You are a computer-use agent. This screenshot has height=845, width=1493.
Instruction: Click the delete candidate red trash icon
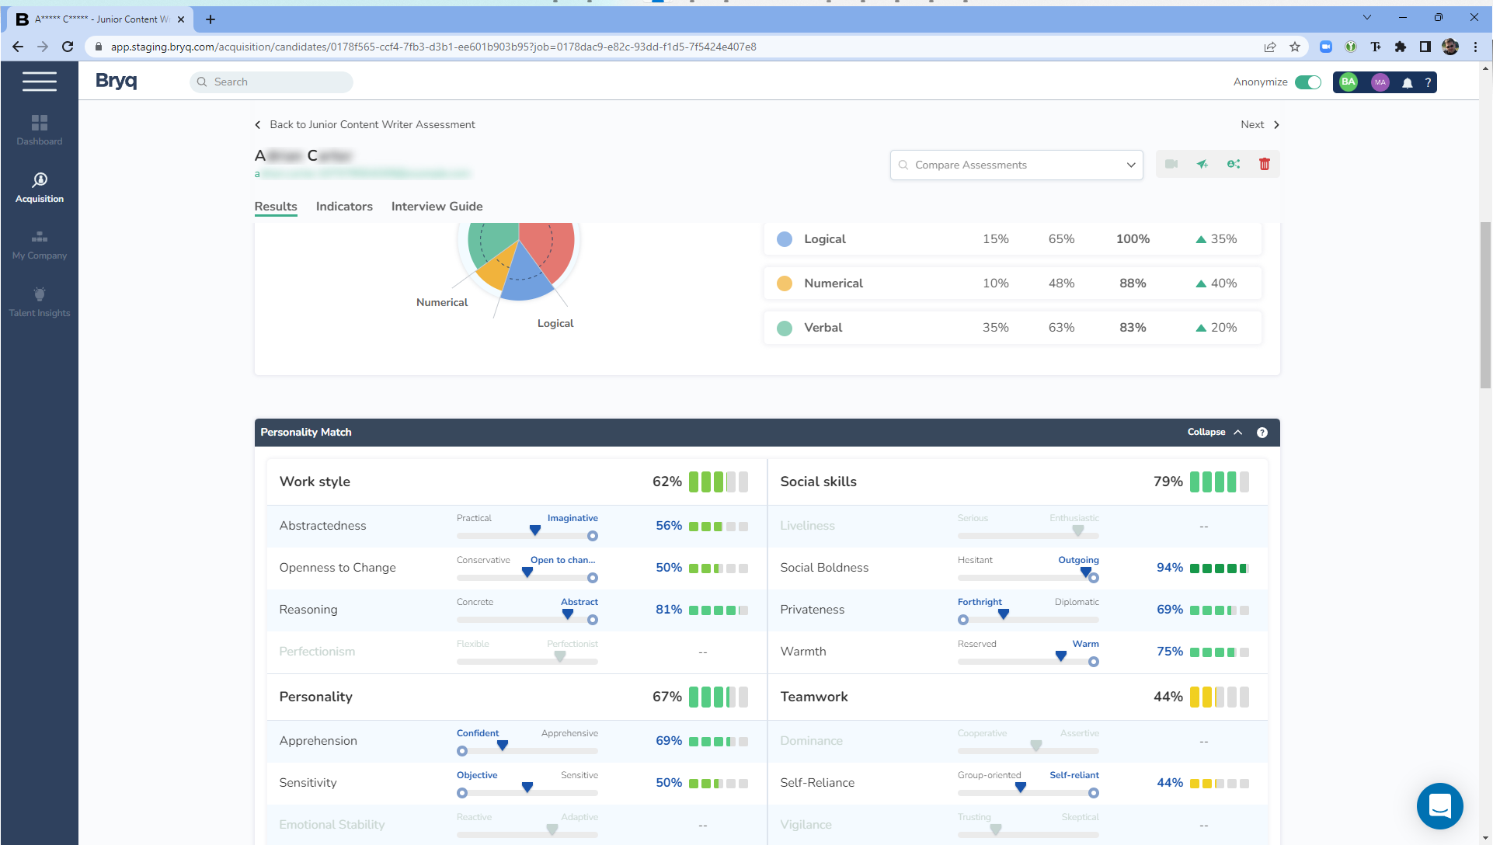pos(1265,164)
